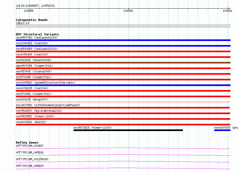Screen dimensions: 238x172
Task: Select the 16p13.13 band label
Action: pyautogui.click(x=22, y=23)
